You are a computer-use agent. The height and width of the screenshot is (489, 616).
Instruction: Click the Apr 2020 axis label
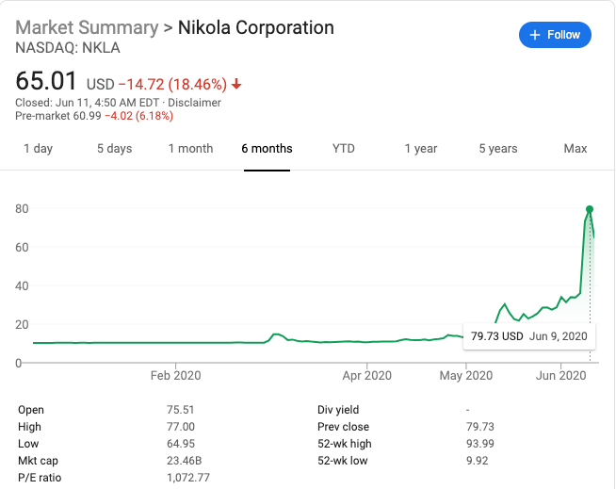(x=366, y=375)
